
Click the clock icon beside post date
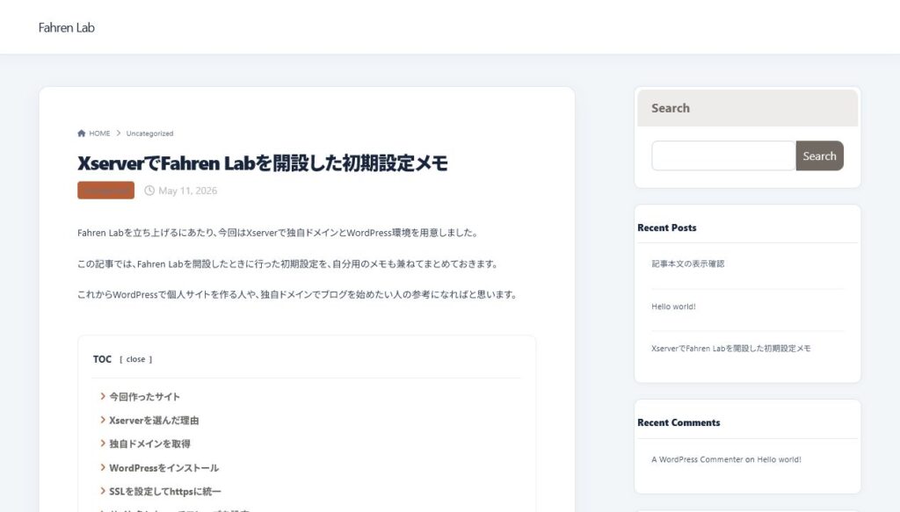coord(149,191)
